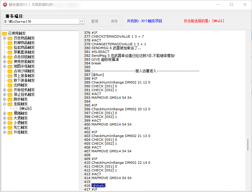
Task: Maximize the 触发查询 window
Action: coord(231,4)
